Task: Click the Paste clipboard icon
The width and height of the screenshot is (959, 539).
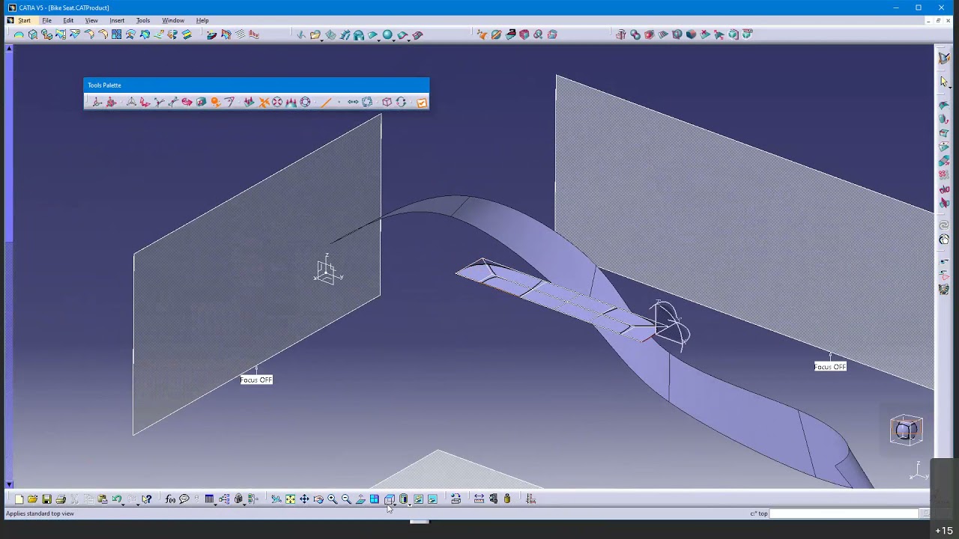Action: [103, 499]
